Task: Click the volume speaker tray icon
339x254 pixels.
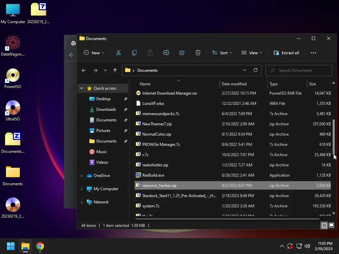Action: [307, 246]
